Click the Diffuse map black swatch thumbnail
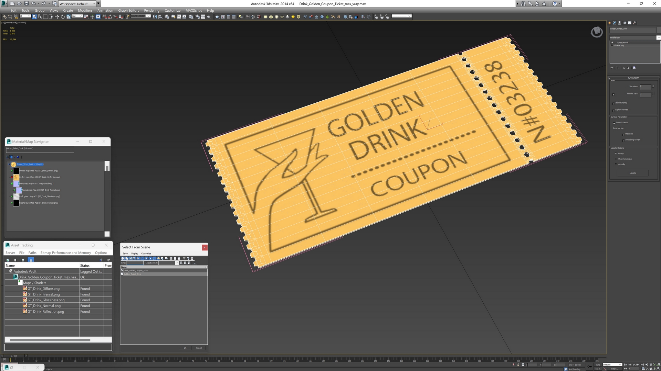661x371 pixels. coord(16,171)
